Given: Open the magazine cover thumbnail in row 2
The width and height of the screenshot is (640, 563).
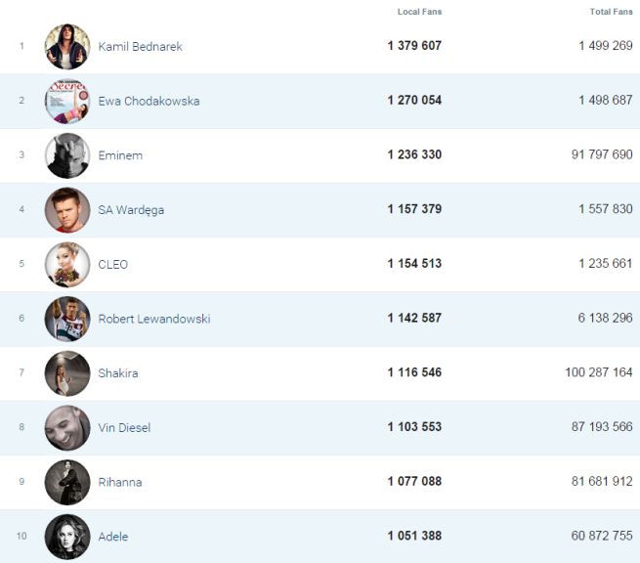Looking at the screenshot, I should pos(66,101).
